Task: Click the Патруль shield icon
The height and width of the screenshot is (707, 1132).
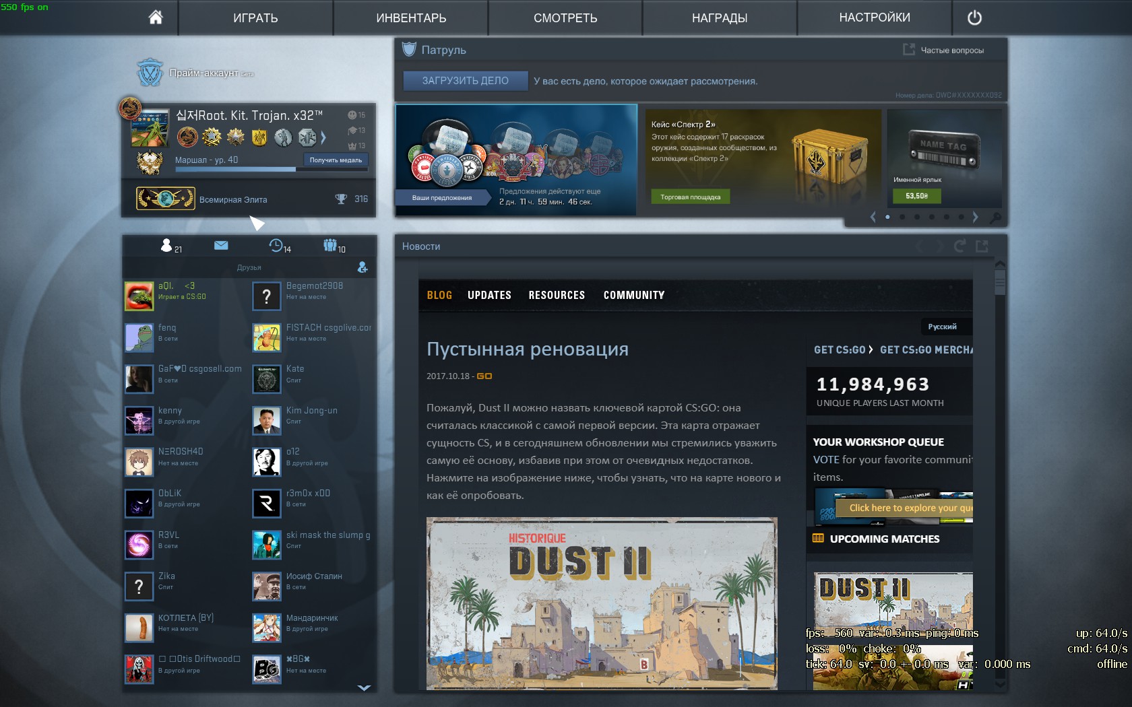Action: click(x=409, y=49)
